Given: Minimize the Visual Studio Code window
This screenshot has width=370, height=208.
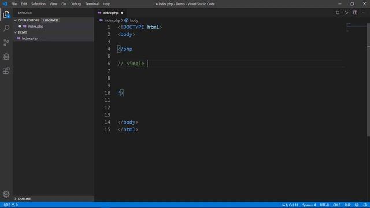Looking at the screenshot, I should tap(340, 4).
